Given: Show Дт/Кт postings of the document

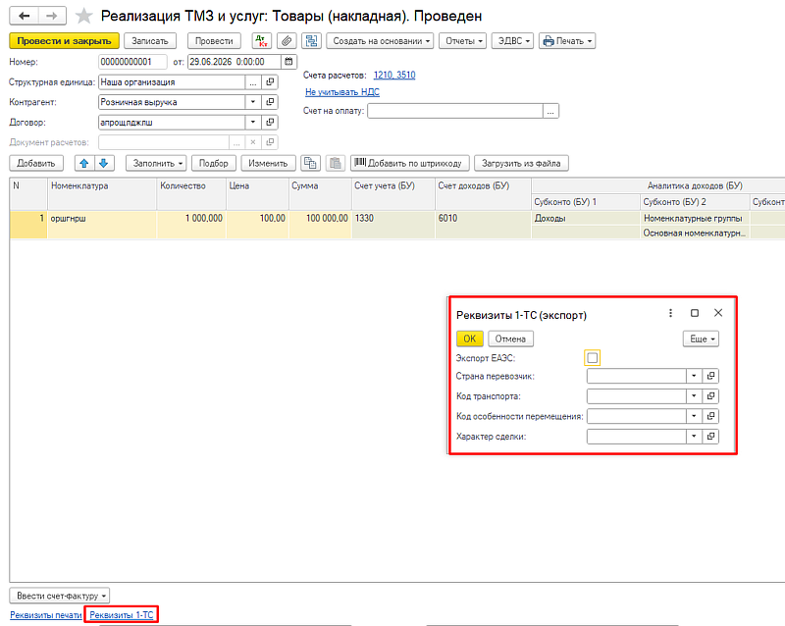Looking at the screenshot, I should coord(261,41).
